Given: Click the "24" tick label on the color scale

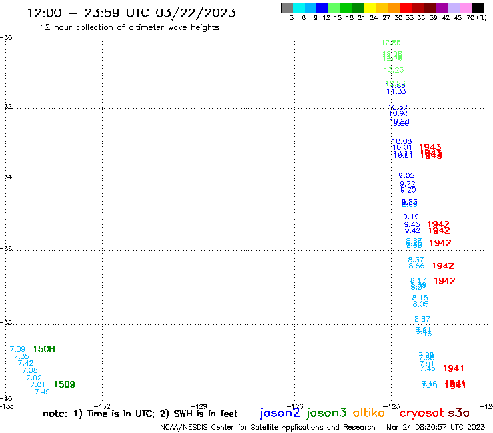Looking at the screenshot, I should pos(374,18).
